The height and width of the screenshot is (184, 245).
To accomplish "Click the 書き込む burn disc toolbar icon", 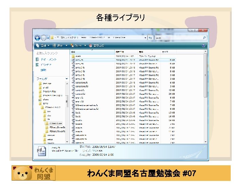I will pyautogui.click(x=91, y=46).
